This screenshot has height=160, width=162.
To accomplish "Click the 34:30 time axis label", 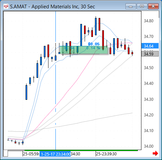I will coord(75,154).
